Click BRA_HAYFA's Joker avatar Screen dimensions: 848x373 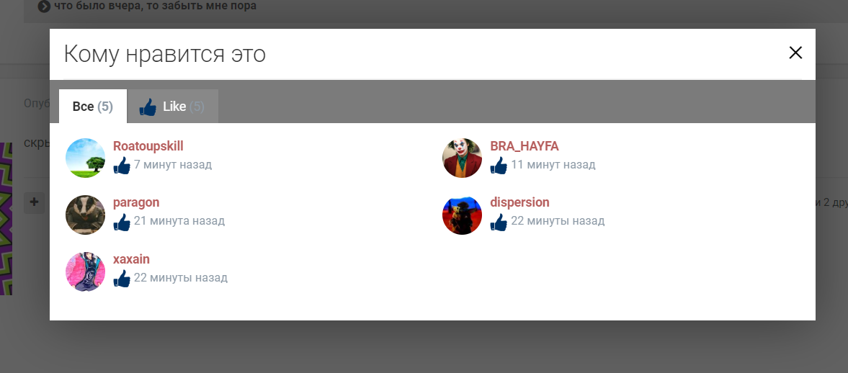point(462,158)
